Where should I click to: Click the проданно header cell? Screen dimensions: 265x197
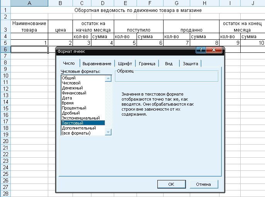click(x=191, y=26)
